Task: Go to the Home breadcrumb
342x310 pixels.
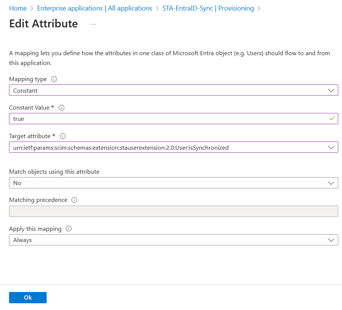Action: [x=18, y=8]
